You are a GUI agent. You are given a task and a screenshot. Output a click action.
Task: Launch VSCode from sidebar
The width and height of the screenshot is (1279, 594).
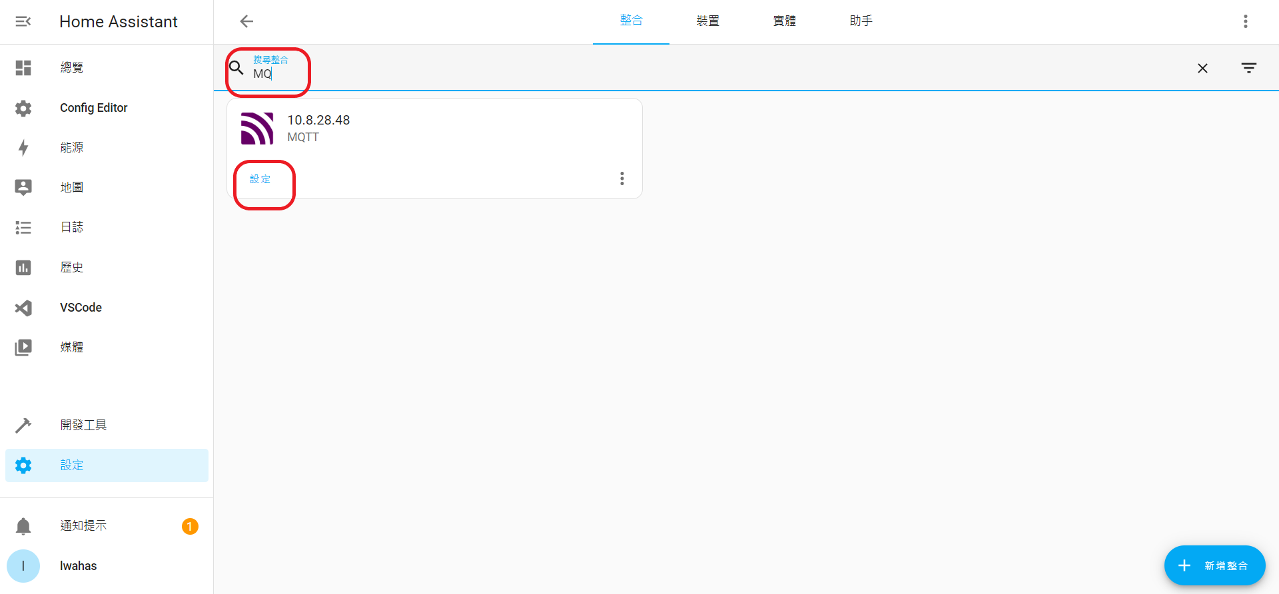[x=81, y=308]
